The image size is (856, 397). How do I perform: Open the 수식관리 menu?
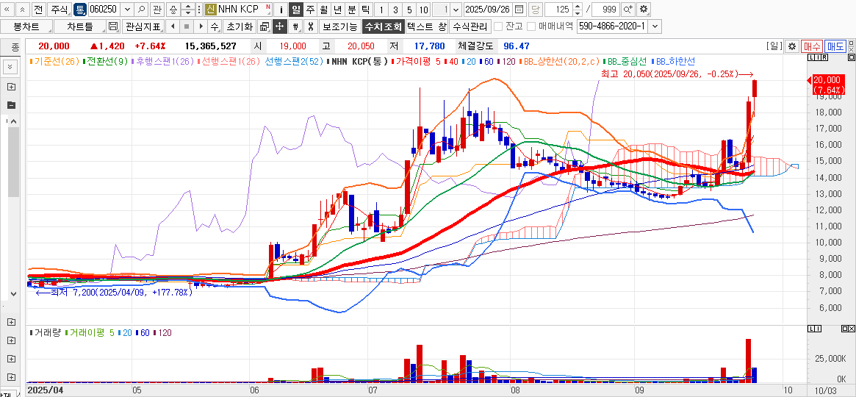(x=470, y=26)
